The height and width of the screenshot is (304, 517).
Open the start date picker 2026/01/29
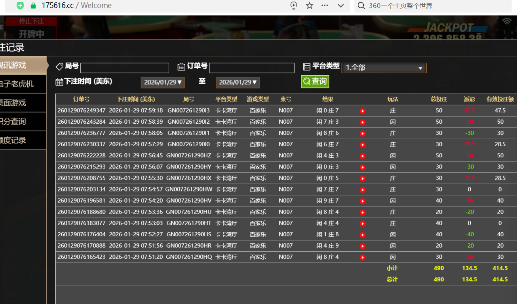163,82
